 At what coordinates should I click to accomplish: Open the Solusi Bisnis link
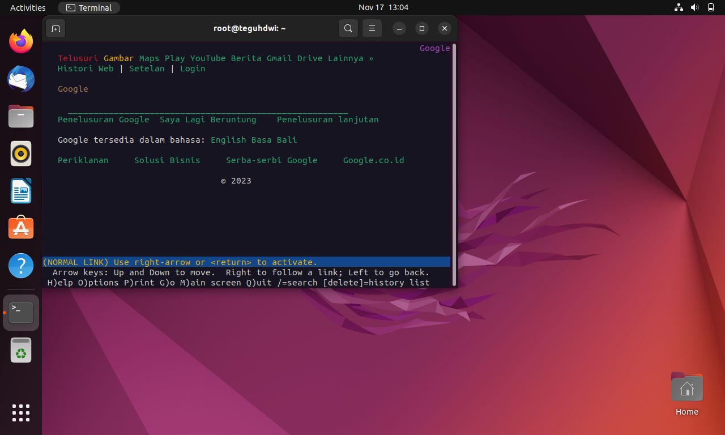tap(167, 160)
